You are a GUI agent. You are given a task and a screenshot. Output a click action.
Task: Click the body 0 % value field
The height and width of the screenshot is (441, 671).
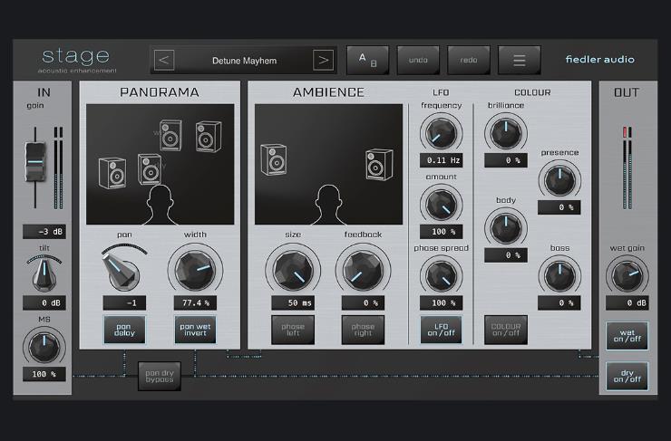coord(506,255)
